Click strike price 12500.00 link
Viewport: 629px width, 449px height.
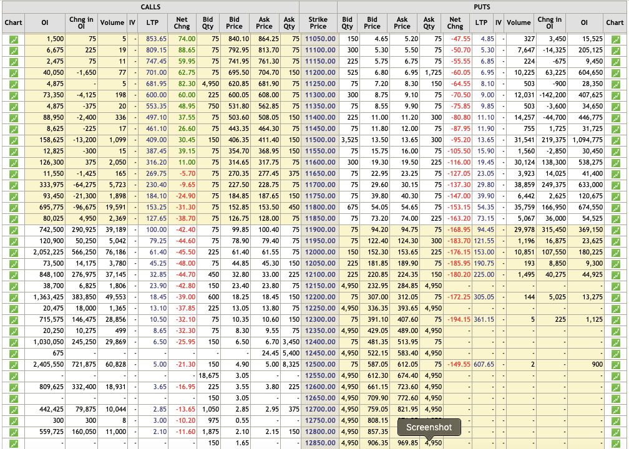320,364
